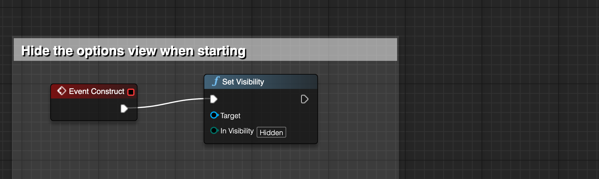Viewport: 599px width, 179px height.
Task: Click the Event Construct diamond icon
Action: (61, 91)
